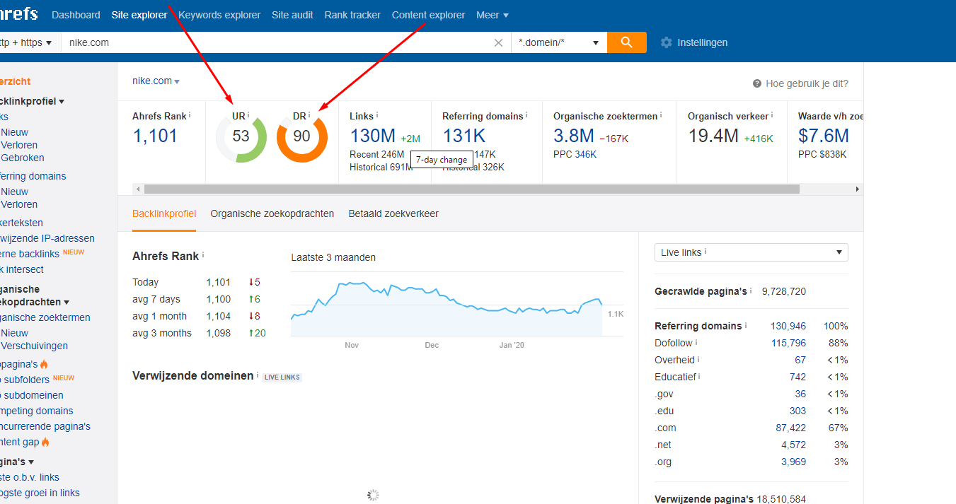Open Dashboard in the top navigation
This screenshot has height=504, width=956.
(x=76, y=15)
